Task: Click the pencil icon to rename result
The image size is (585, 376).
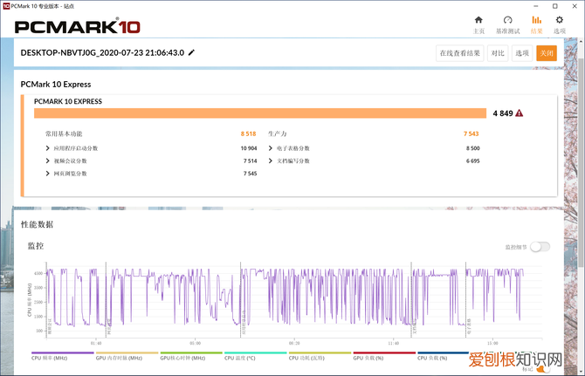Action: click(192, 52)
